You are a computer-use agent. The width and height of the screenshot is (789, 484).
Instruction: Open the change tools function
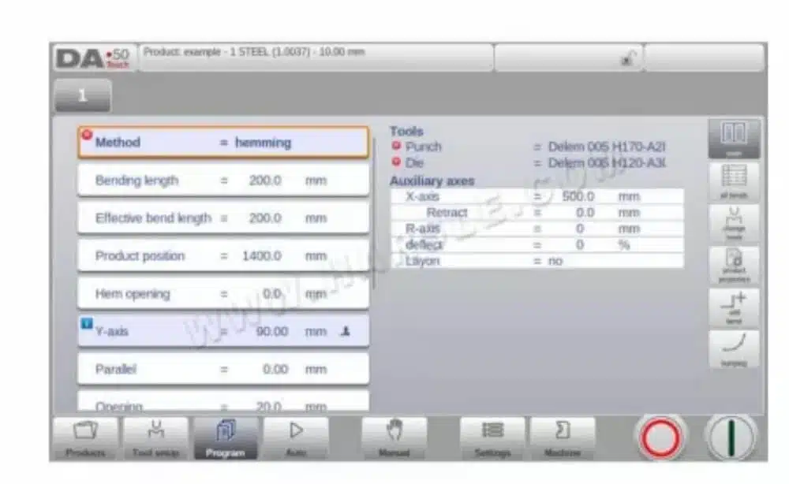coord(734,224)
